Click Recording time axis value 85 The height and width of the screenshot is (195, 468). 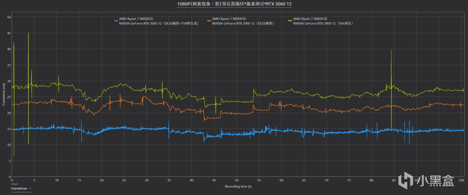pyautogui.click(x=394, y=180)
